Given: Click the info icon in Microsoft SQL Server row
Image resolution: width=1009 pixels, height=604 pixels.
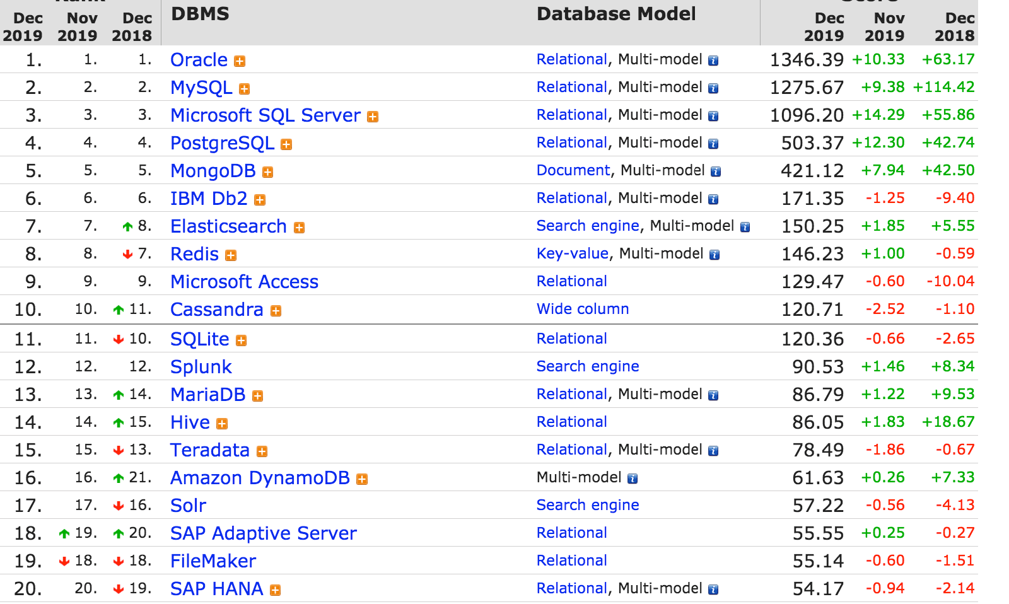Looking at the screenshot, I should point(713,116).
